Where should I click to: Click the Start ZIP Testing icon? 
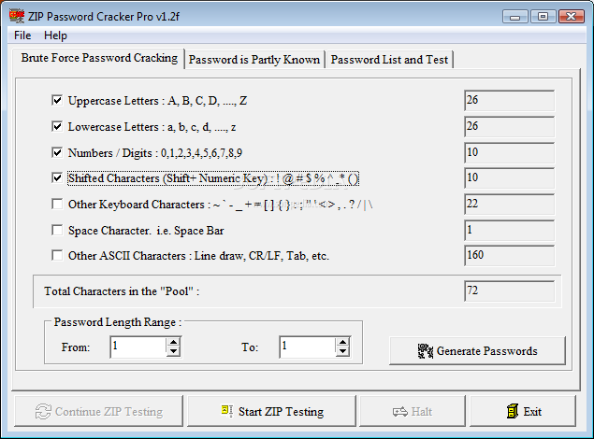point(226,411)
